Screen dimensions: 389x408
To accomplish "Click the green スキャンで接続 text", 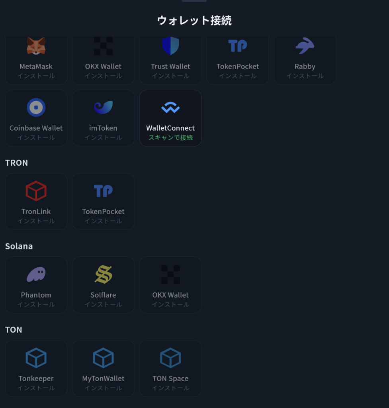I will tap(170, 137).
